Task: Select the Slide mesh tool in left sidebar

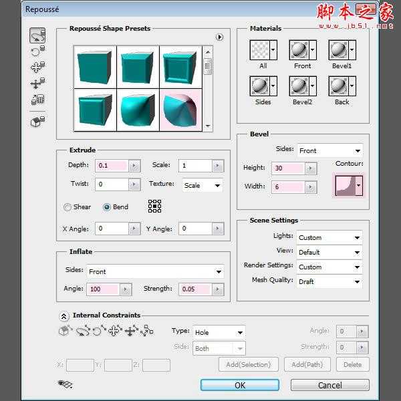Action: [37, 83]
